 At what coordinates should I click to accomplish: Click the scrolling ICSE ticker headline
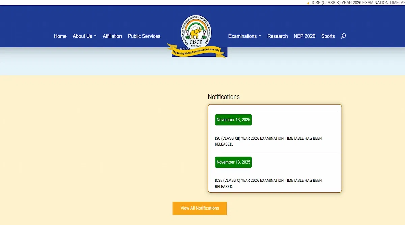(358, 3)
